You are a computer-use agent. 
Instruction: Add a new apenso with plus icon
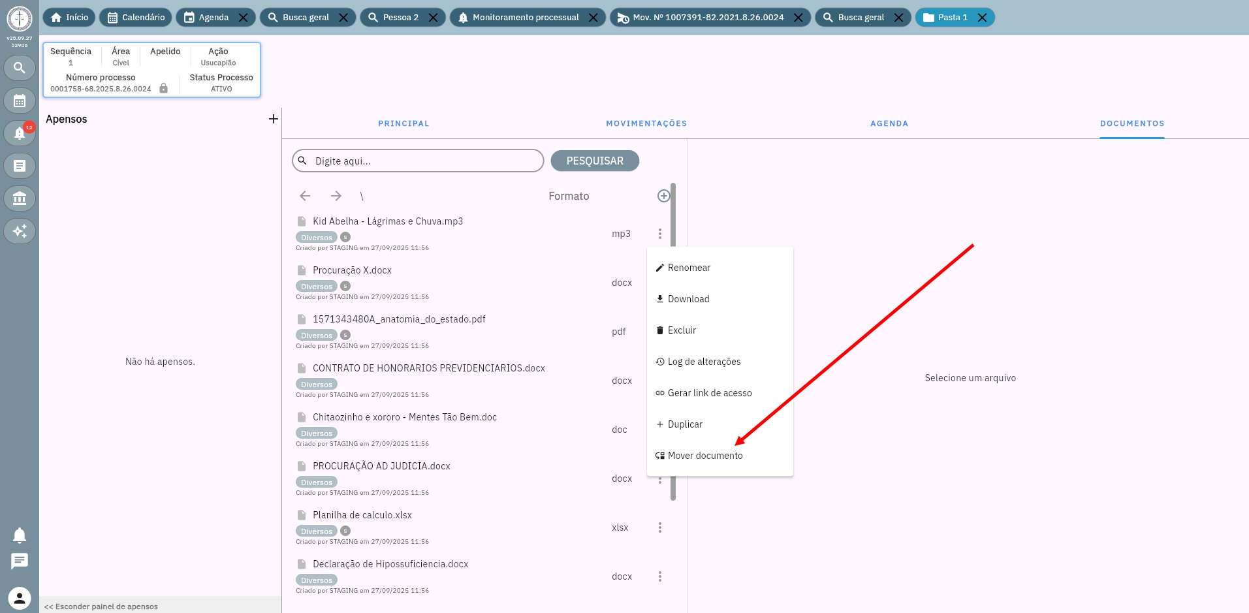[x=273, y=119]
